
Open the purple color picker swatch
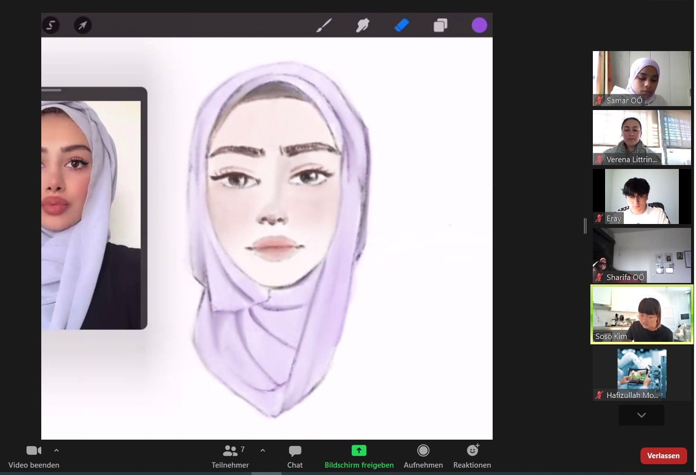click(479, 25)
